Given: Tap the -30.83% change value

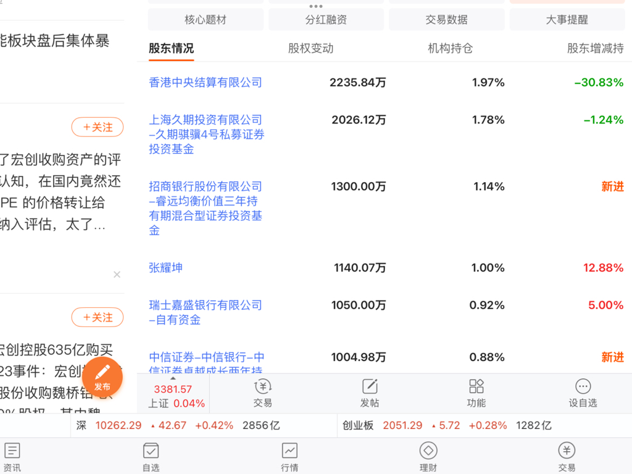Looking at the screenshot, I should 599,83.
